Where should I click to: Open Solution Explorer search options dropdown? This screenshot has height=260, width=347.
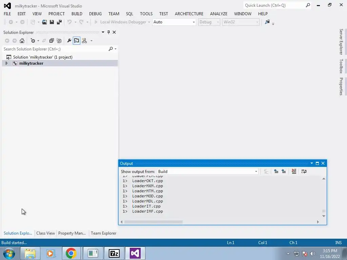point(116,49)
